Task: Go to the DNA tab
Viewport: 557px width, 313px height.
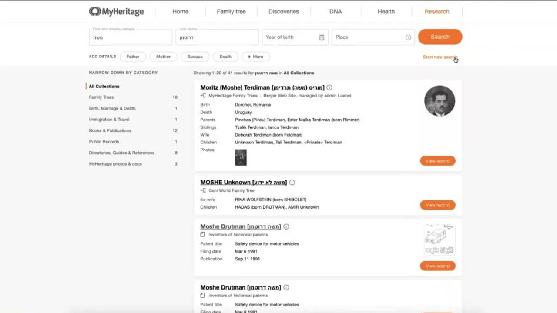Action: (336, 12)
